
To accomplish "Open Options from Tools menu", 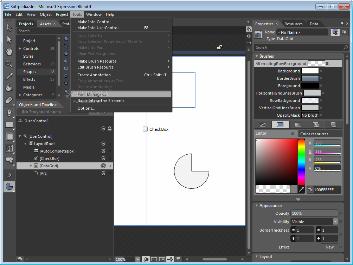I will click(x=121, y=108).
